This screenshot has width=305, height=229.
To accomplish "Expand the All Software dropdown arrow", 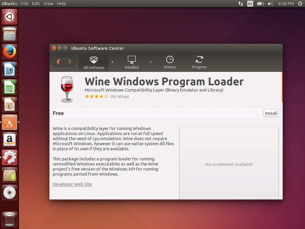I will point(112,62).
